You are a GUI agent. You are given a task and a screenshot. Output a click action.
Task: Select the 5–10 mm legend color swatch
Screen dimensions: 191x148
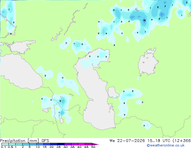coord(33,144)
